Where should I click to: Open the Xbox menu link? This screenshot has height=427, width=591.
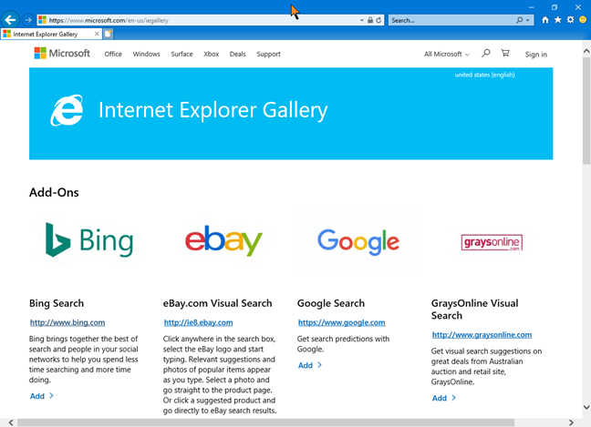211,55
